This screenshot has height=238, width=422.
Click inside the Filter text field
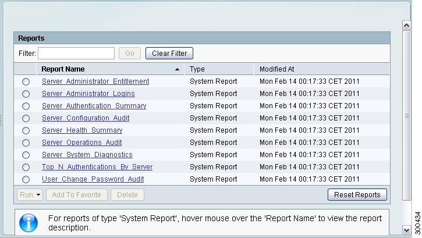pos(76,54)
